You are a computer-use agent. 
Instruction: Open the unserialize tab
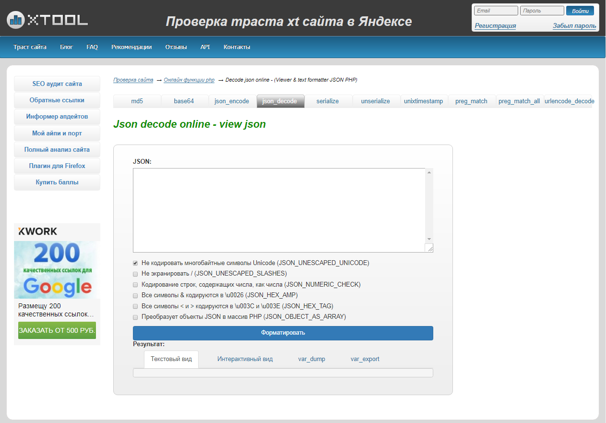coord(376,101)
